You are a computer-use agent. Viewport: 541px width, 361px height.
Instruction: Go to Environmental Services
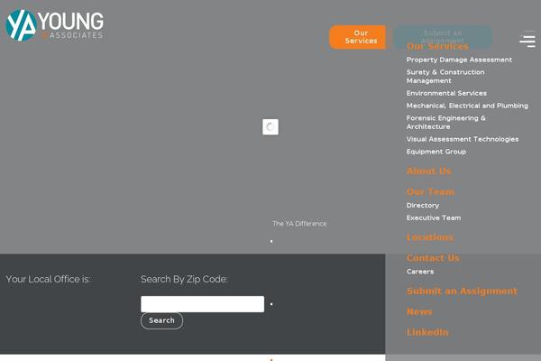point(446,93)
